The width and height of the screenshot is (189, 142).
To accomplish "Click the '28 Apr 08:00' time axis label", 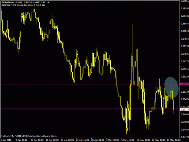I will (97, 140).
